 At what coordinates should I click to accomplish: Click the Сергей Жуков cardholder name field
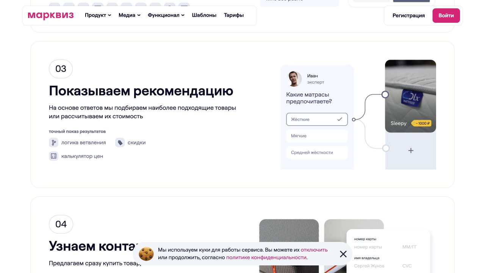click(369, 266)
